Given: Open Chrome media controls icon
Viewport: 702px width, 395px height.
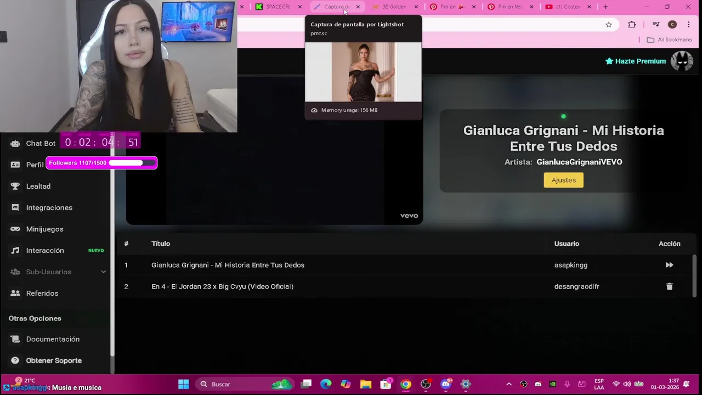Looking at the screenshot, I should pyautogui.click(x=656, y=24).
